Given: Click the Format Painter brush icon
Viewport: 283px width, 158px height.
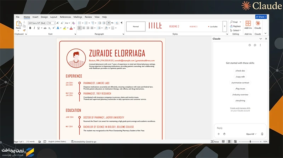Looking at the screenshot, I should 24,30.
